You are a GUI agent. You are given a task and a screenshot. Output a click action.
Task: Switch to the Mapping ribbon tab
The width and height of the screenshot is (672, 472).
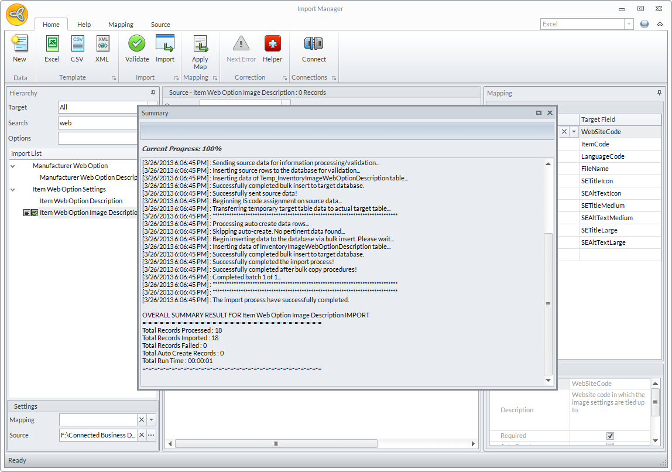click(121, 25)
